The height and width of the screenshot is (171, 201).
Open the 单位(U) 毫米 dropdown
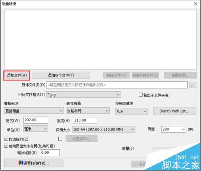[x=36, y=129]
